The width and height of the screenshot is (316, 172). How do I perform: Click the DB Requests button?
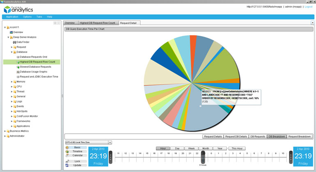click(258, 137)
